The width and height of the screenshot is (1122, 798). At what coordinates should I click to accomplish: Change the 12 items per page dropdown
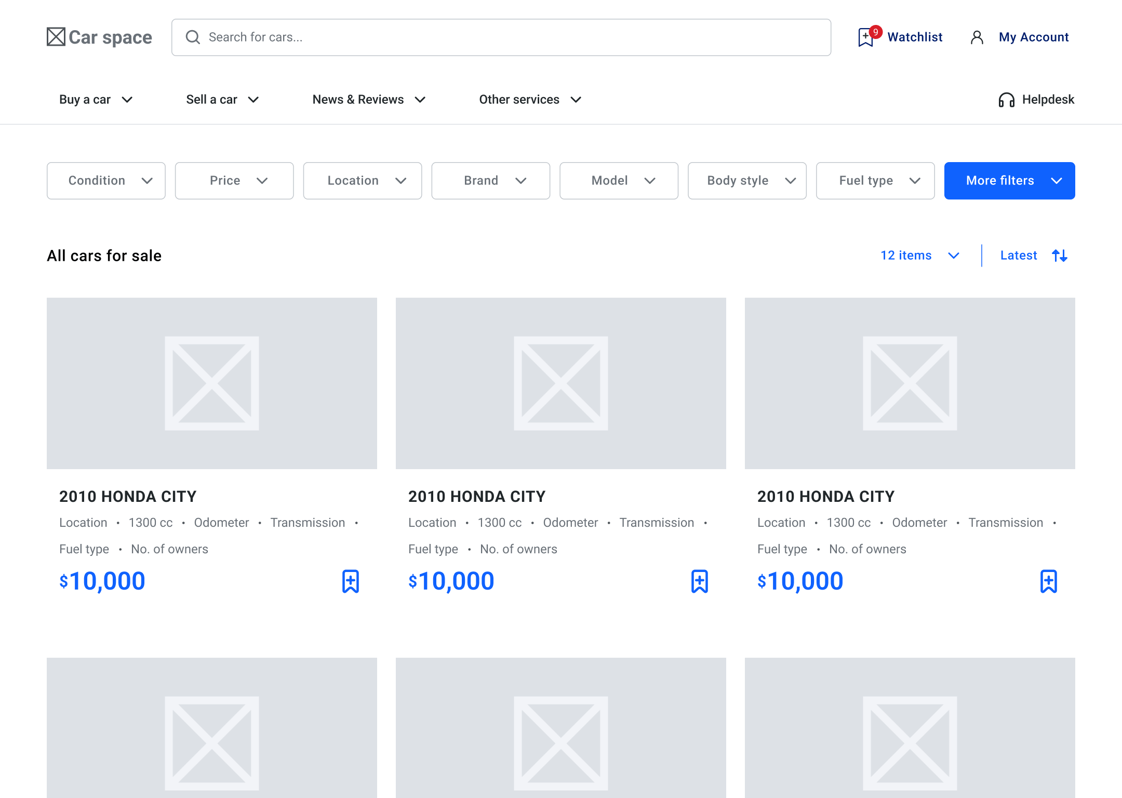pyautogui.click(x=920, y=256)
